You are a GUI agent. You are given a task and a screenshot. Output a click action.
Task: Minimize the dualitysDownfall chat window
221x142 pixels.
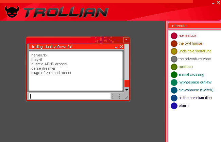pyautogui.click(x=116, y=47)
